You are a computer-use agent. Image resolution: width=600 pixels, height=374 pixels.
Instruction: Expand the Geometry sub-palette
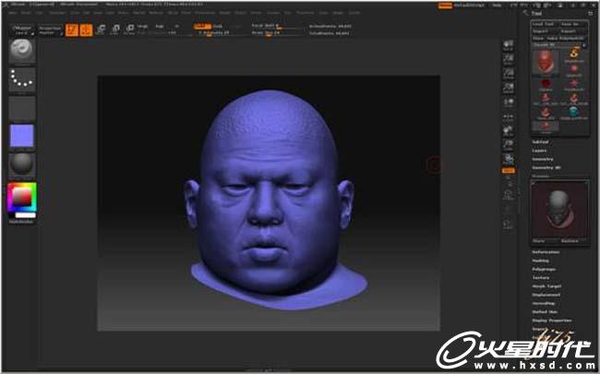543,159
